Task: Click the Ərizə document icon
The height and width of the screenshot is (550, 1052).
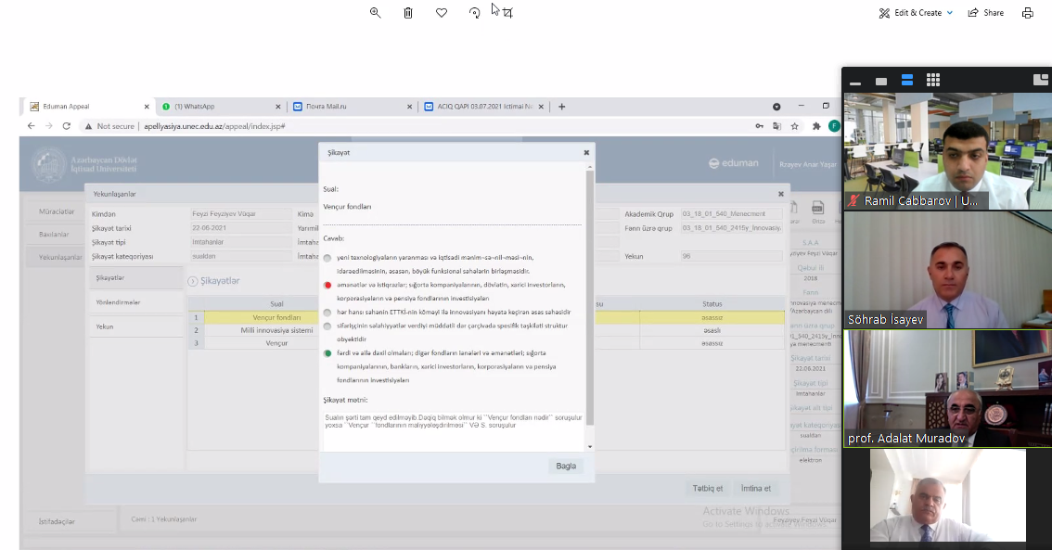Action: 818,209
